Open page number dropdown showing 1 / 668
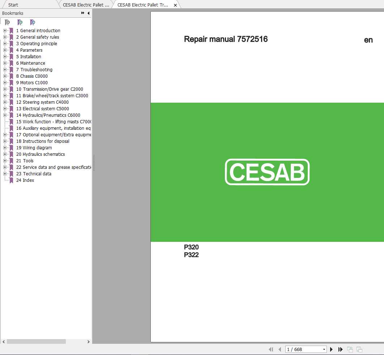384x355 pixels. coord(324,349)
